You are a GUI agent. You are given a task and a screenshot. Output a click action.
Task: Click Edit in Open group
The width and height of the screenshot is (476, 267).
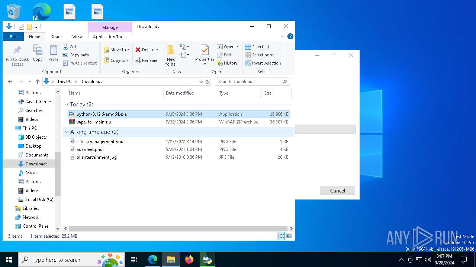(224, 55)
